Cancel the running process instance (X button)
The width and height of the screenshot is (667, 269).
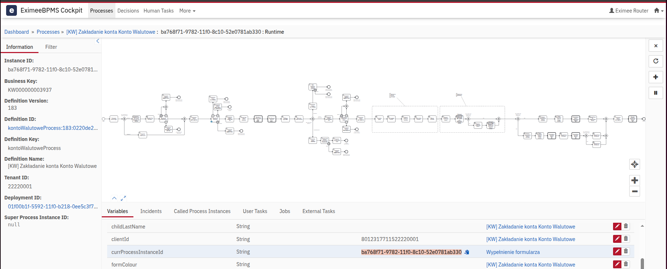click(x=655, y=46)
